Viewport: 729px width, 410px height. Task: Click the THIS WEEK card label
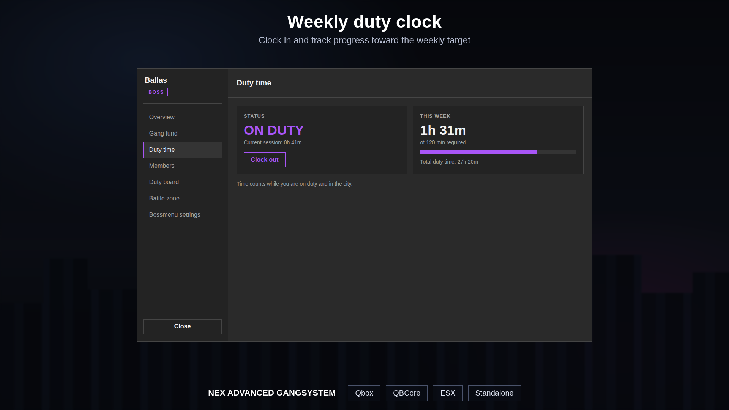pyautogui.click(x=435, y=116)
